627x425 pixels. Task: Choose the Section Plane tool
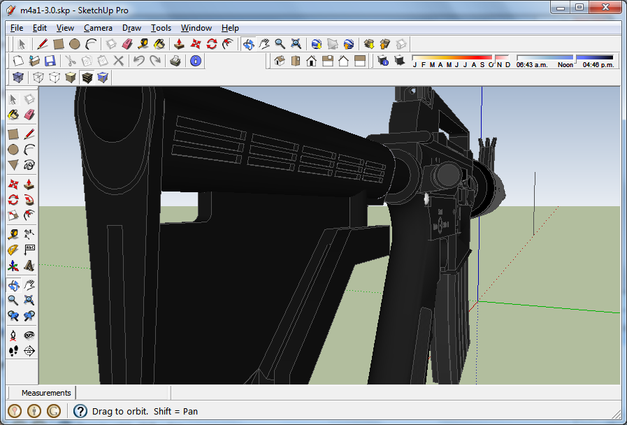[29, 351]
